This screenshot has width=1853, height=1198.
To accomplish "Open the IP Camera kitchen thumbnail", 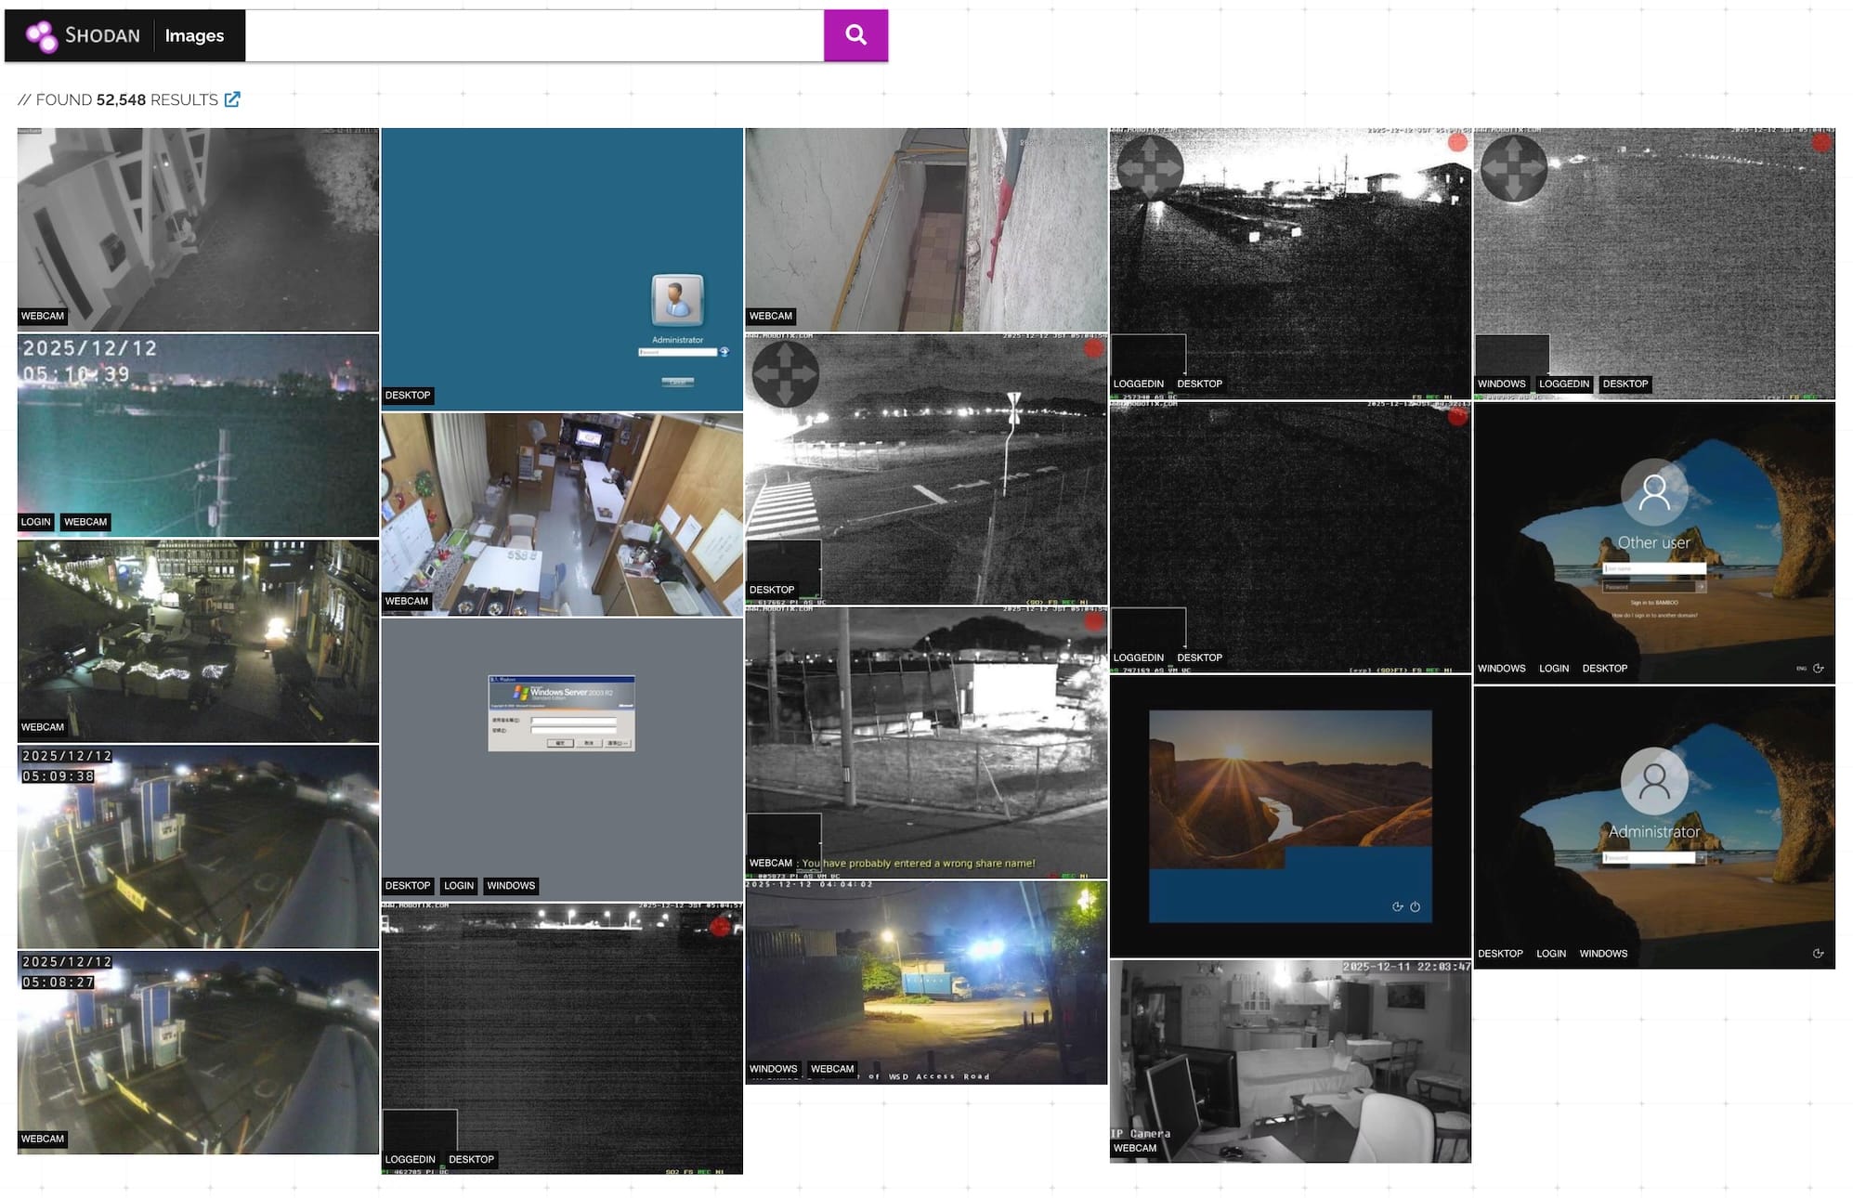I will [1289, 1059].
